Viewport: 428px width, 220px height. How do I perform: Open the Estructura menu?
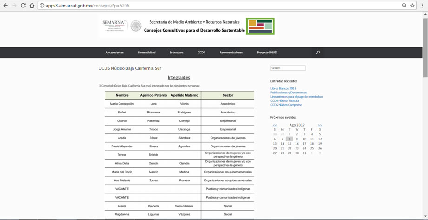coord(177,53)
